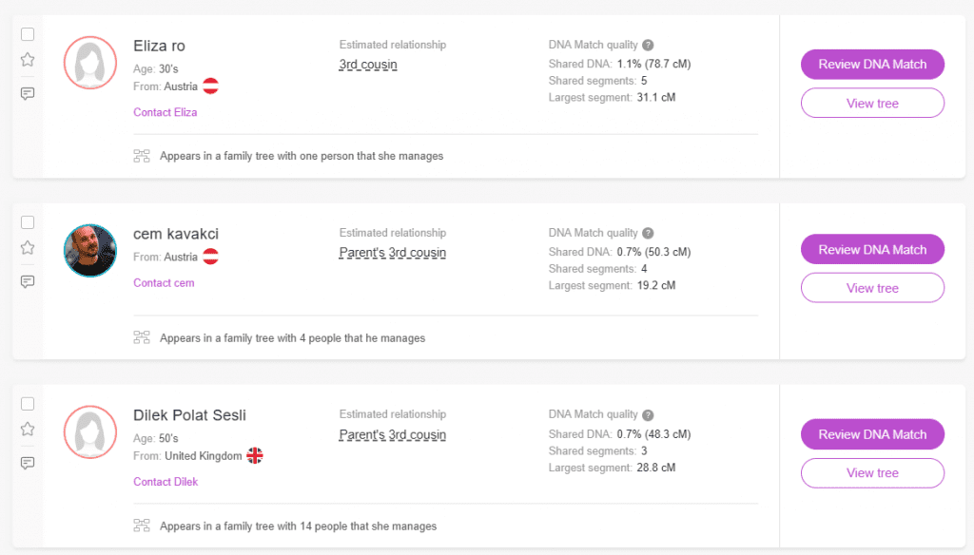The width and height of the screenshot is (974, 555).
Task: Click the family tree icon in cem's card
Action: [x=142, y=337]
